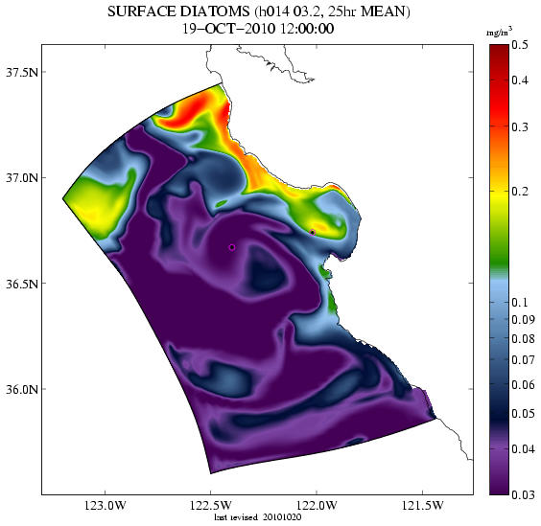
Task: Click the mg/m3 units label above the colorbar
Action: [499, 34]
